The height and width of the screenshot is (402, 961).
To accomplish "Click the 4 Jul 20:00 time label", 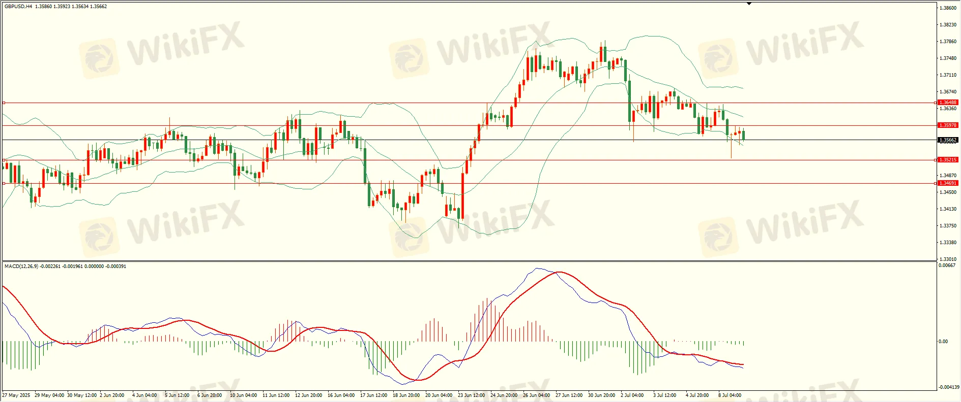I will (x=697, y=395).
